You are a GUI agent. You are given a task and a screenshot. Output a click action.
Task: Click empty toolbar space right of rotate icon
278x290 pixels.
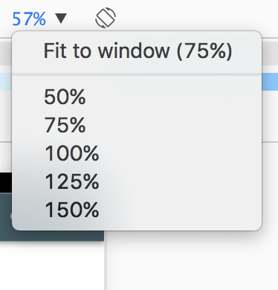[x=197, y=18]
